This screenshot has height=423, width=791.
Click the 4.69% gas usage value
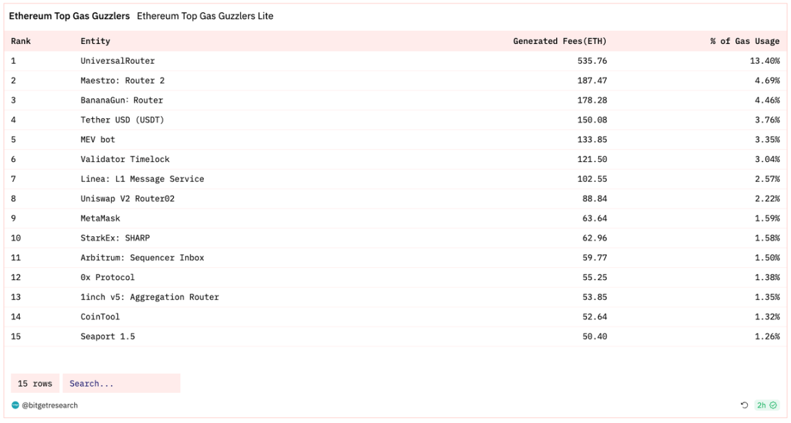click(x=767, y=80)
